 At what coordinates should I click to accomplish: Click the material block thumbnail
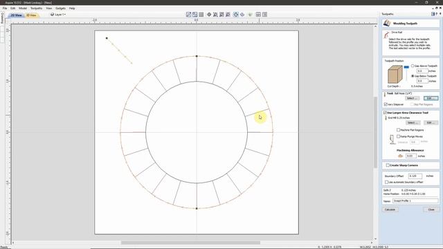click(x=395, y=74)
